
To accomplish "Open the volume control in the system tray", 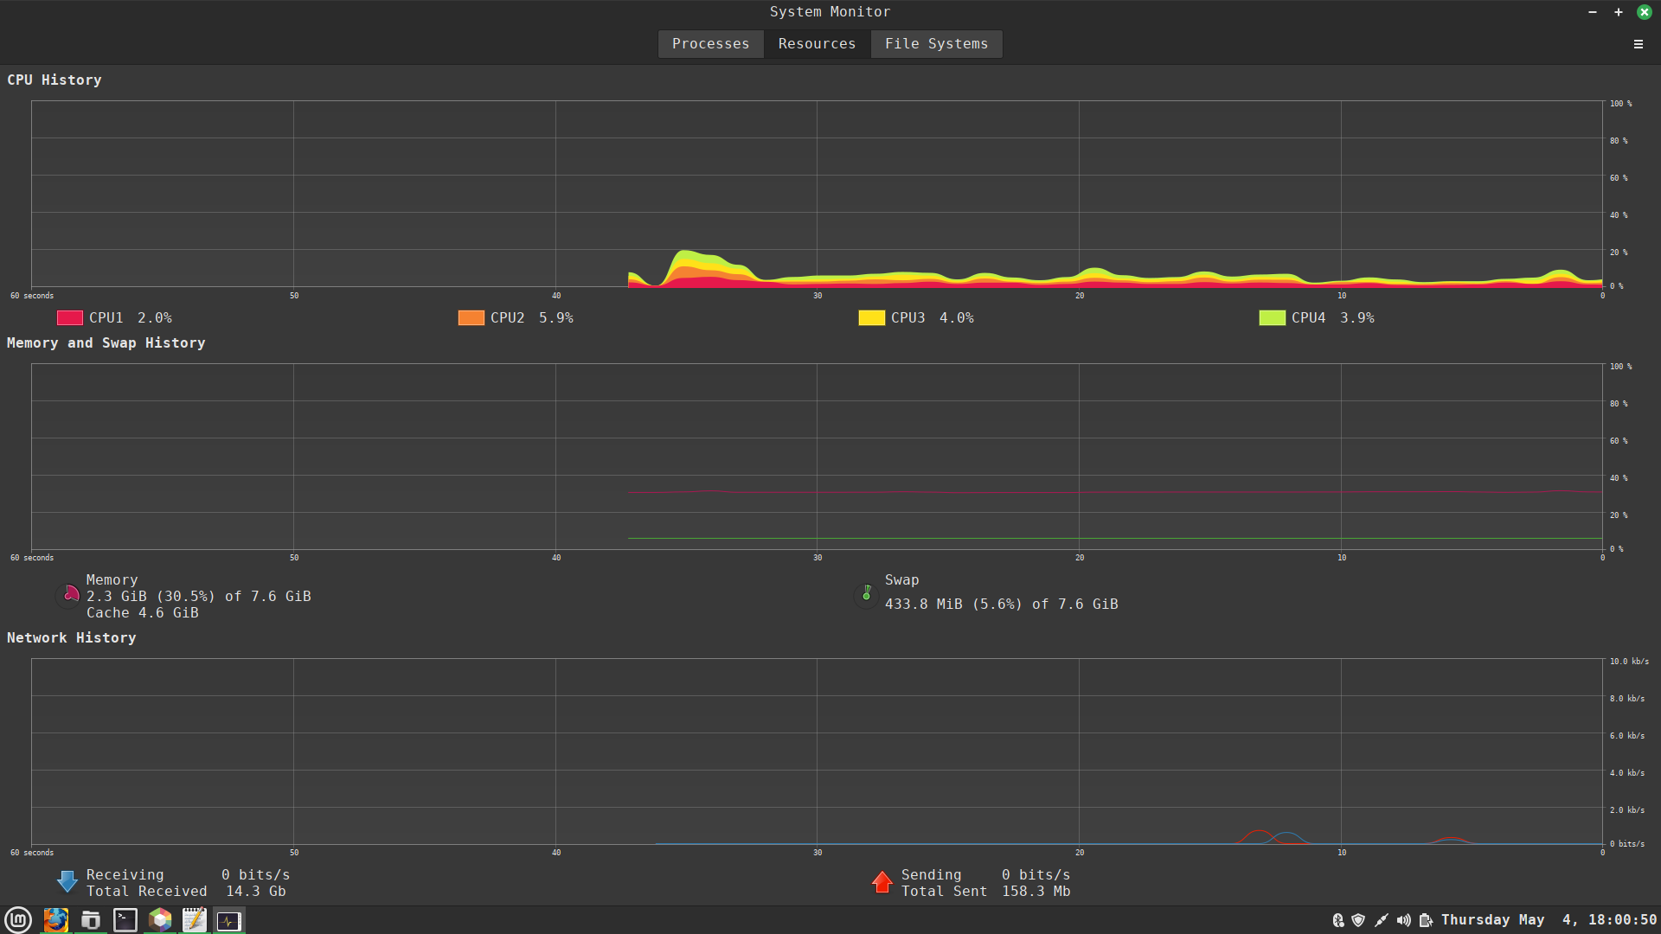I will point(1404,920).
